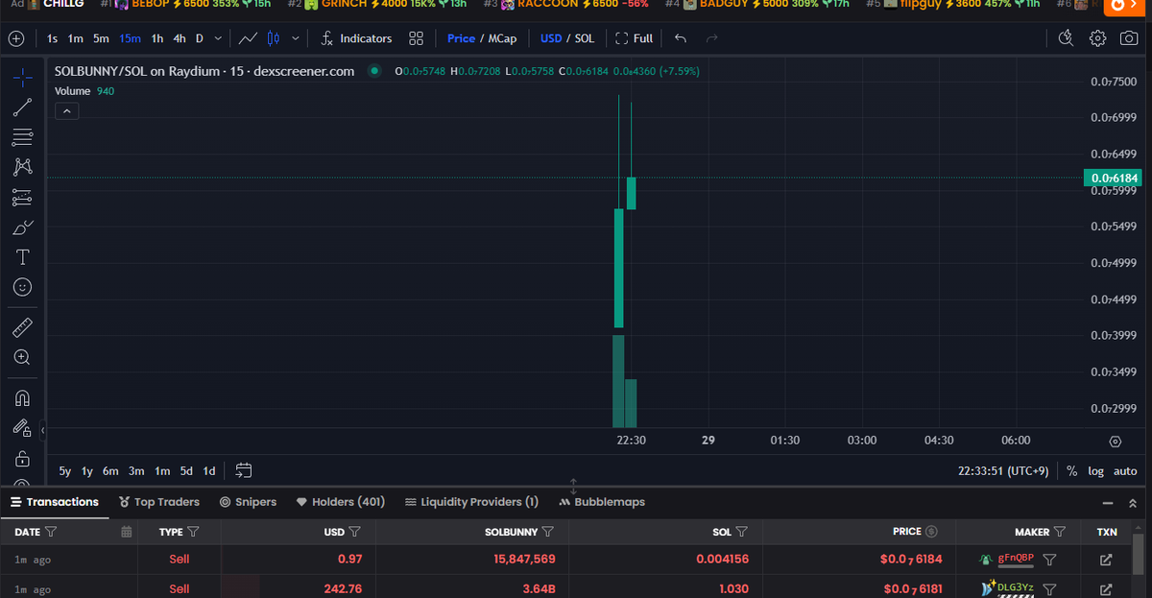Switch the chart denomination to USD
Viewport: 1152px width, 598px height.
click(x=551, y=38)
